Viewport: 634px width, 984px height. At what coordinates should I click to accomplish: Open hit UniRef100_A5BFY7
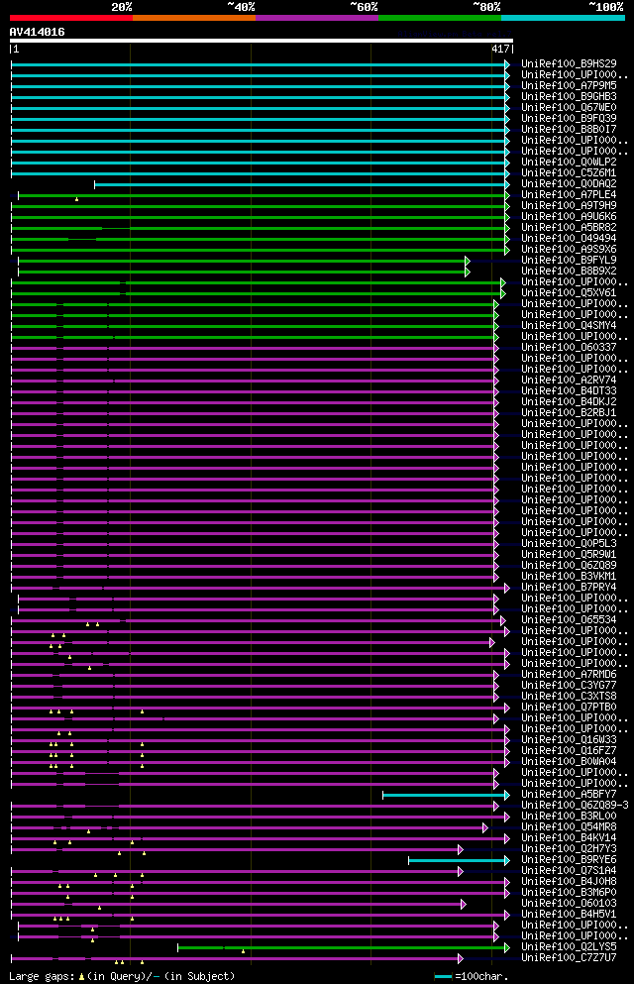click(569, 795)
